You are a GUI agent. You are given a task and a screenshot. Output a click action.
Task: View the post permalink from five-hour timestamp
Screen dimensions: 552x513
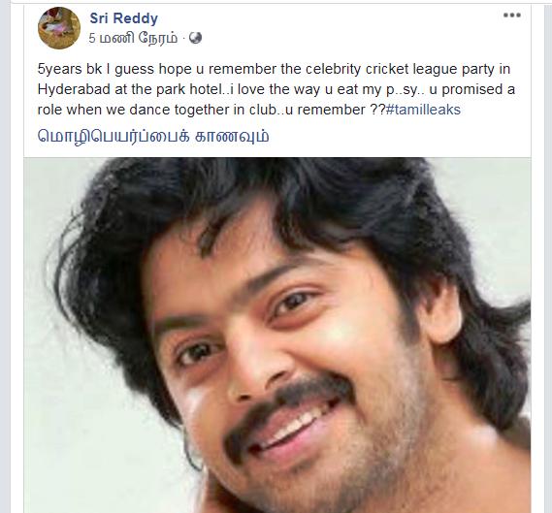click(x=133, y=38)
